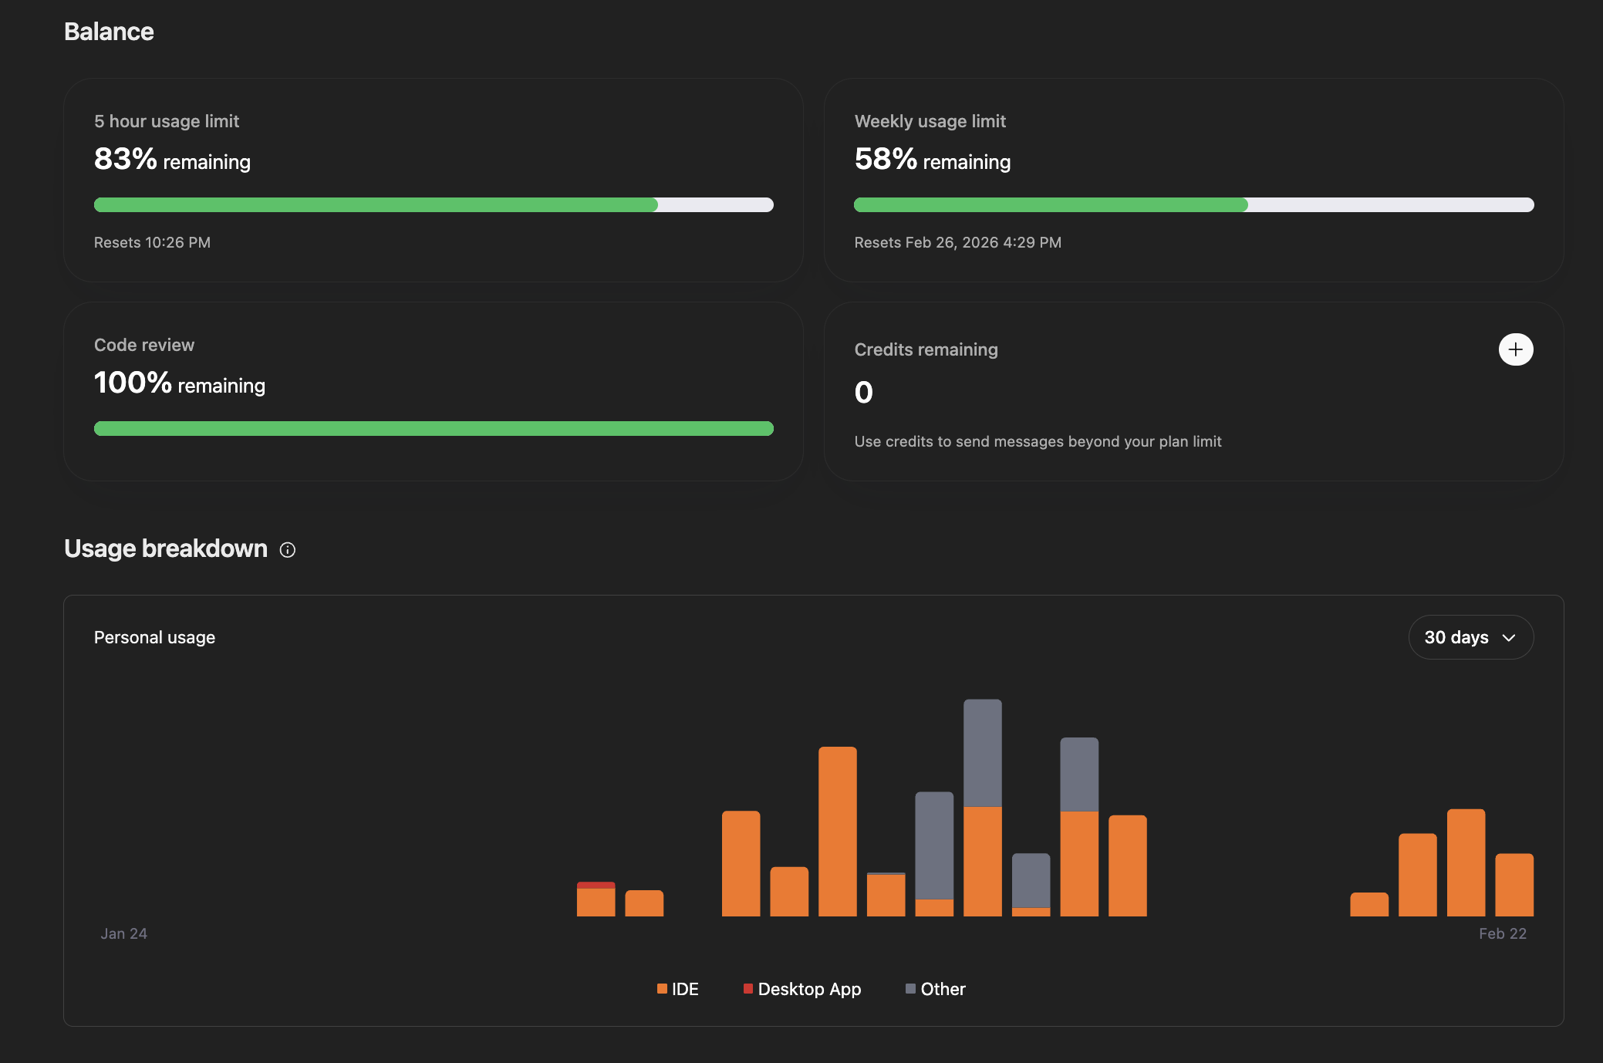Viewport: 1603px width, 1063px height.
Task: Click the chevron in the 30 days selector
Action: point(1509,638)
